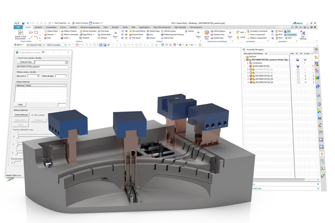Open the Mold application
Screen dimensions: 335x223
coord(279,31)
